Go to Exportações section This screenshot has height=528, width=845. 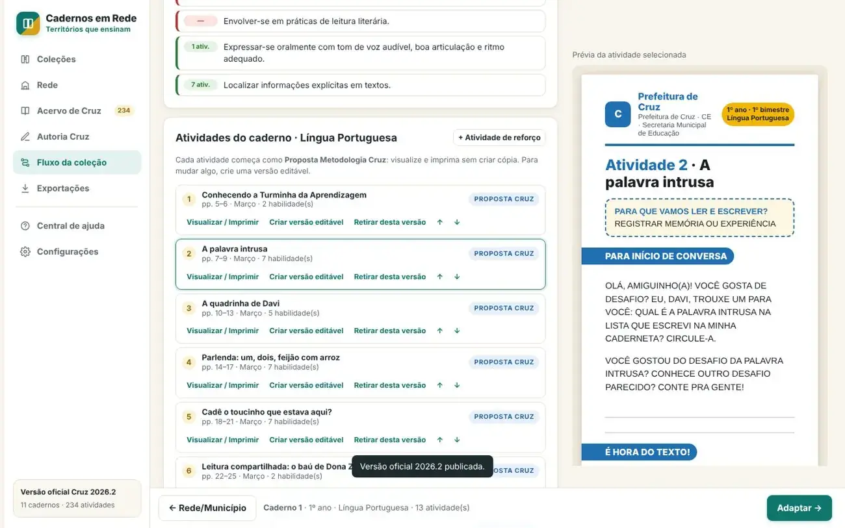point(77,188)
